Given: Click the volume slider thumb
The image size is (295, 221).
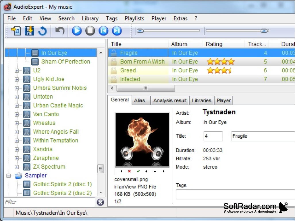Looking at the screenshot, I should point(264,31).
